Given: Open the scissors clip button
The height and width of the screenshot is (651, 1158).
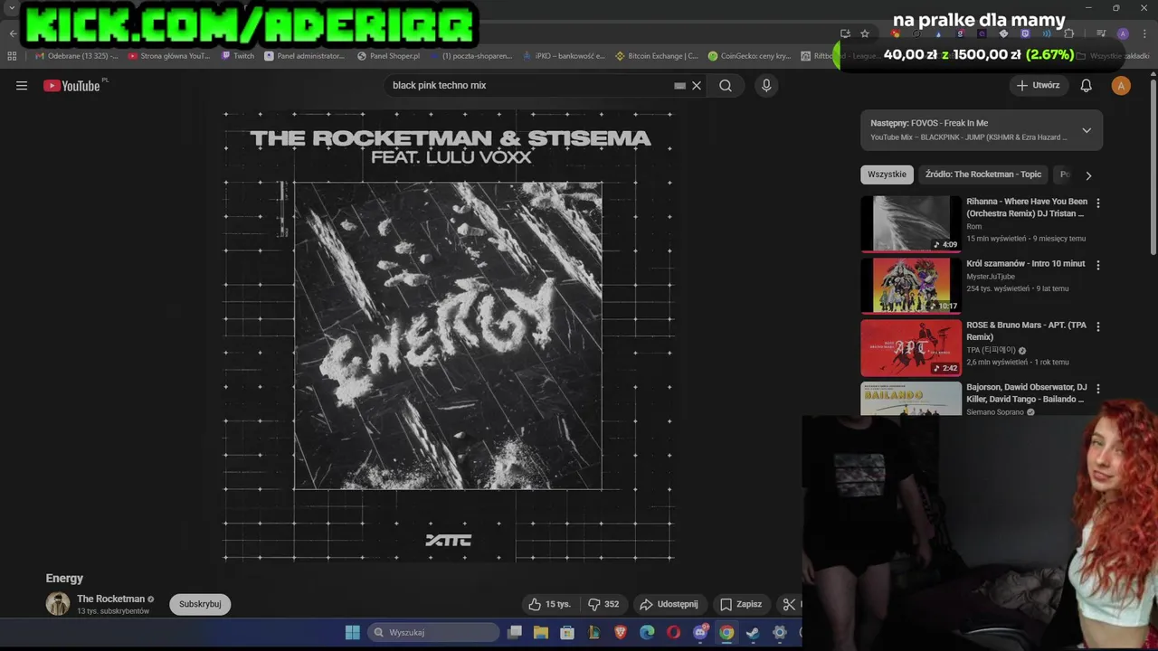Looking at the screenshot, I should click(789, 604).
